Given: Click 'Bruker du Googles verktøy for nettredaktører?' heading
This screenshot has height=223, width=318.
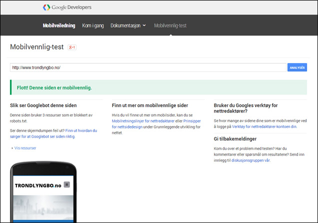Looking at the screenshot, I should tap(245, 108).
